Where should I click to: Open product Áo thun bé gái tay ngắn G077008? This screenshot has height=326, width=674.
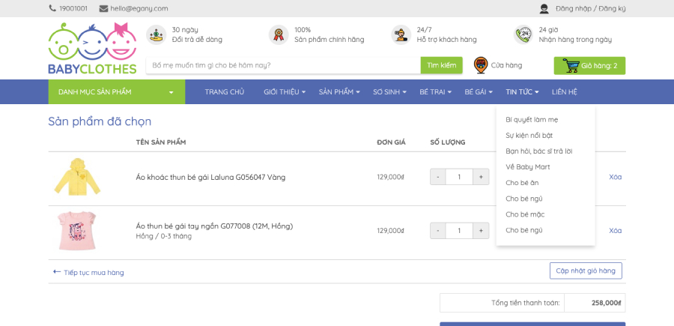[x=214, y=226]
